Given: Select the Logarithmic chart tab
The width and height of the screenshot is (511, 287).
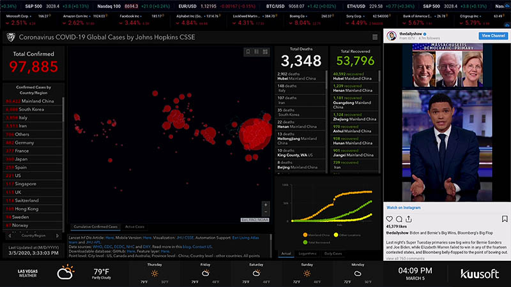Looking at the screenshot, I should [307, 253].
